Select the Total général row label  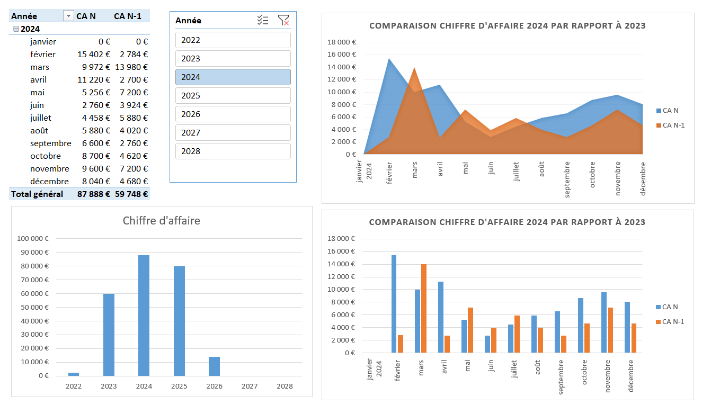click(x=37, y=194)
